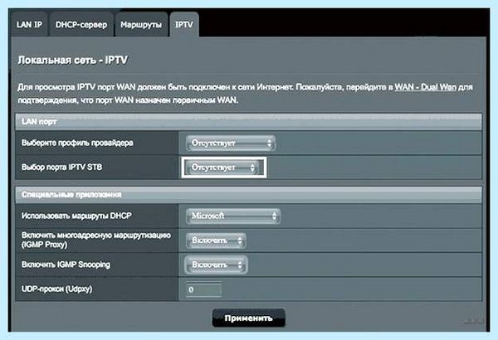The image size is (498, 340).
Task: Click the Выбор порта IPTV STB label
Action: 62,168
